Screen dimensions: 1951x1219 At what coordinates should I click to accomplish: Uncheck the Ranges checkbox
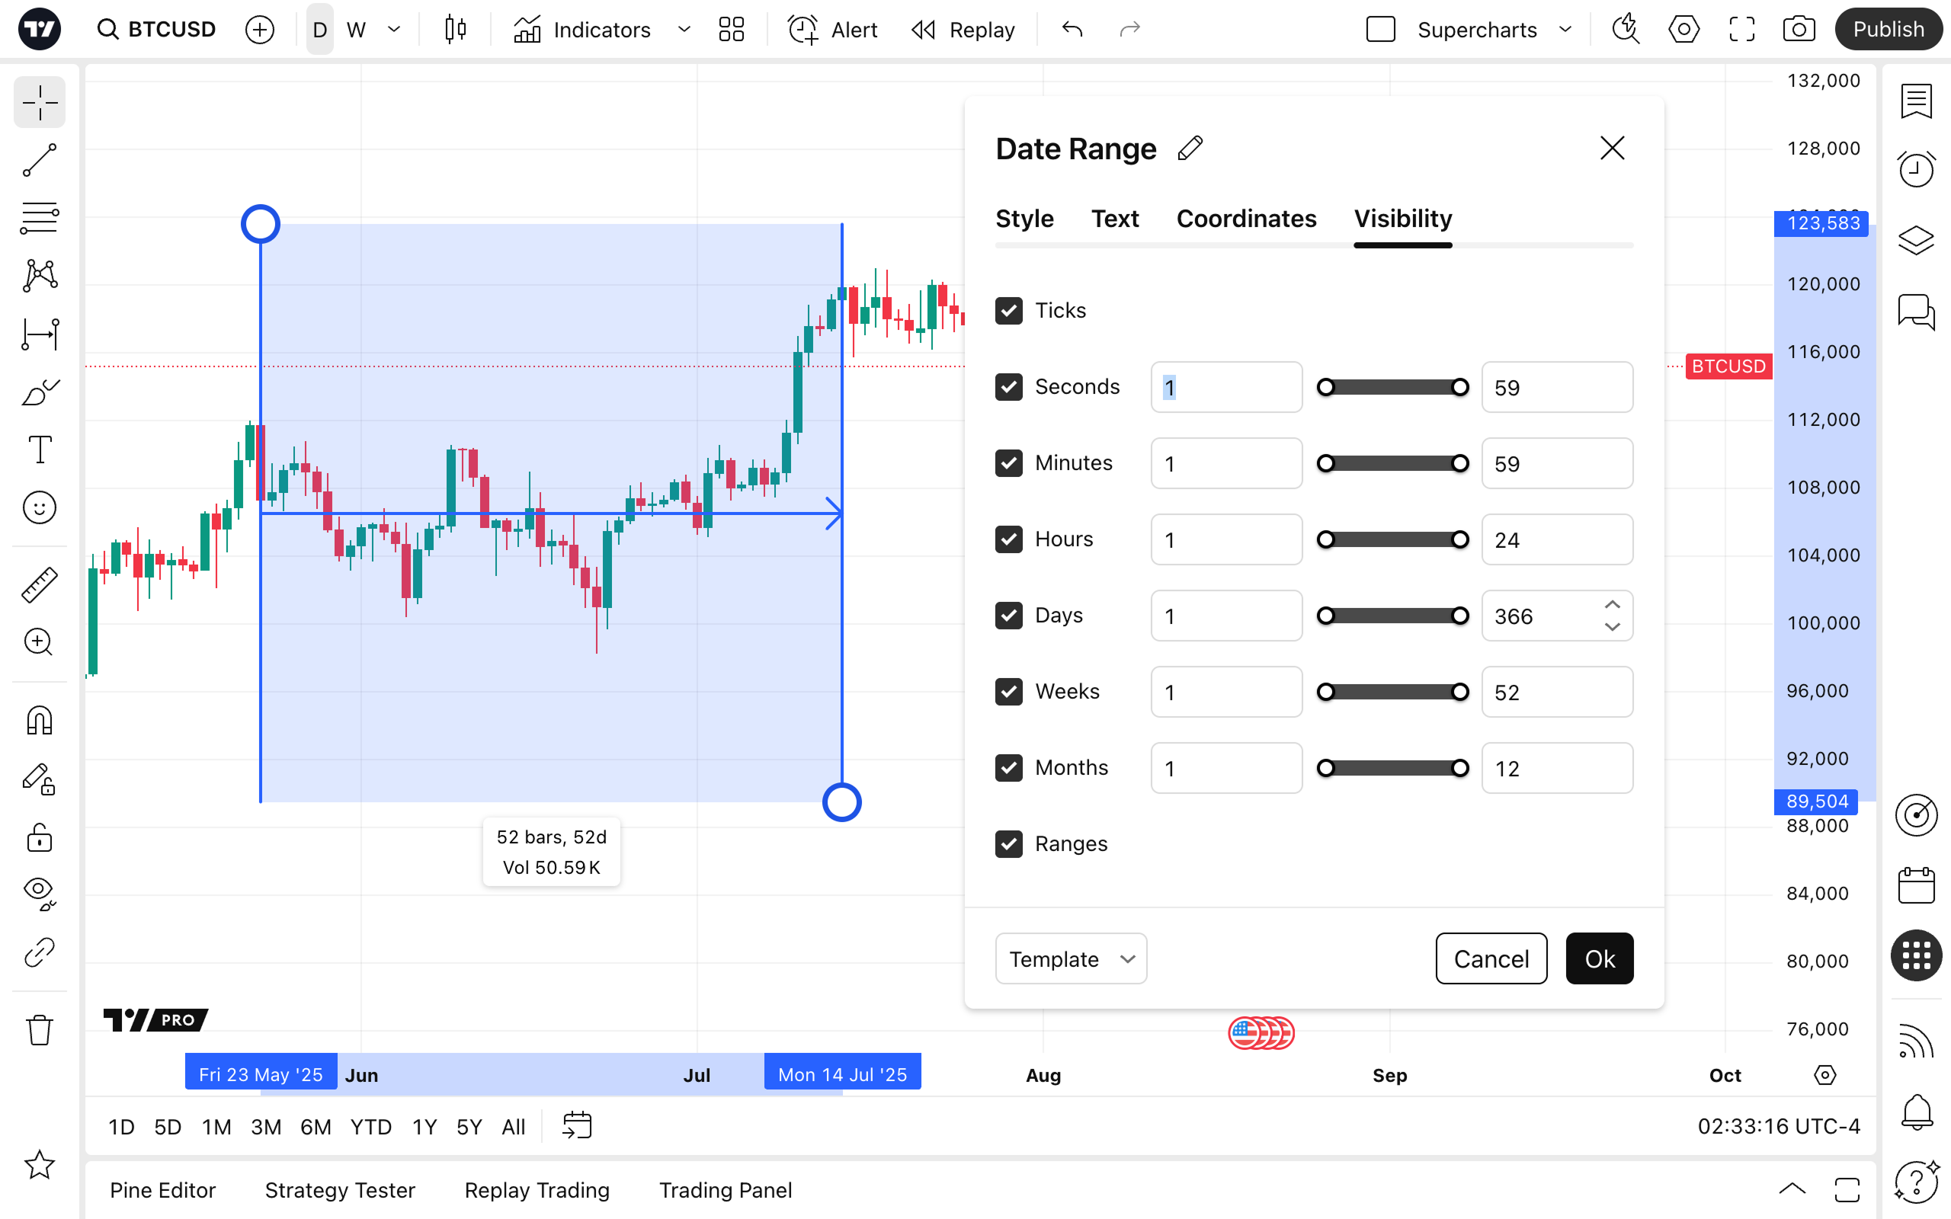[x=1008, y=844]
